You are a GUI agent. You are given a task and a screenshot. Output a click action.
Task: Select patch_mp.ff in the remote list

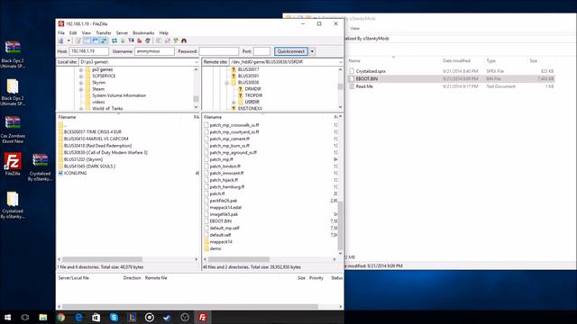click(x=222, y=159)
